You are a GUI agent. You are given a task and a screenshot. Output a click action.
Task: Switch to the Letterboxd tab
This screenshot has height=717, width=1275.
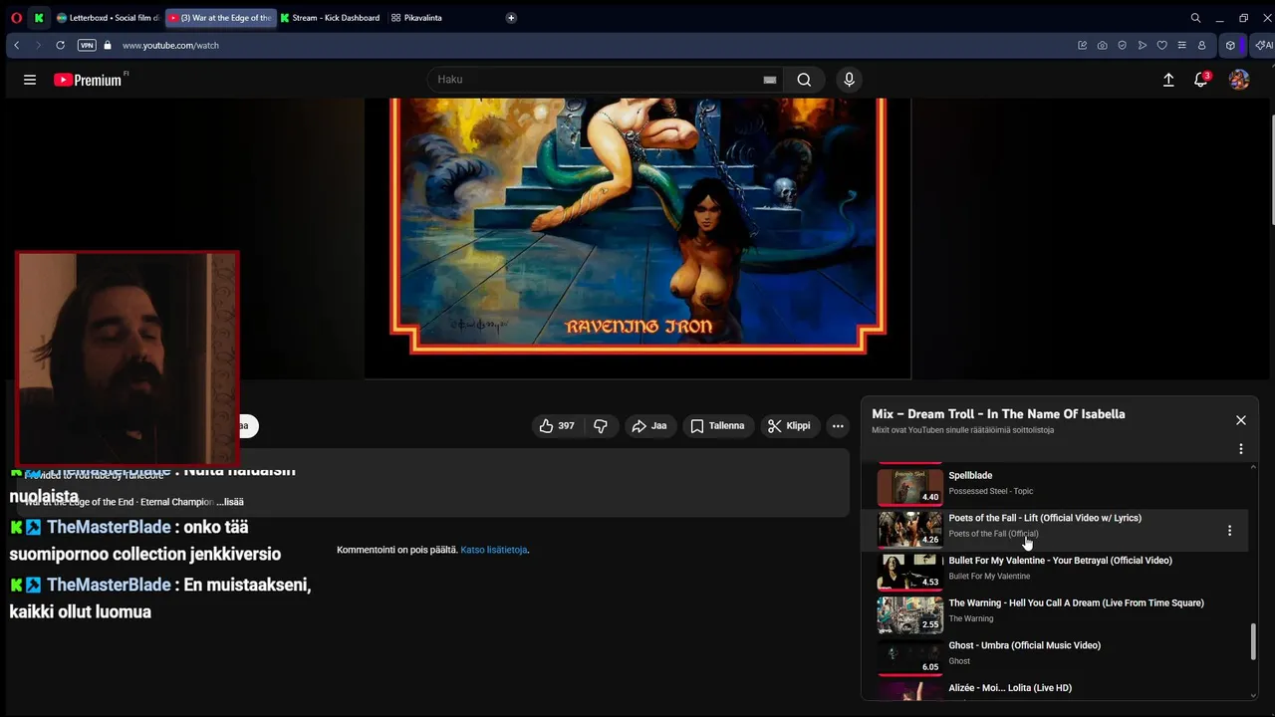[x=108, y=18]
